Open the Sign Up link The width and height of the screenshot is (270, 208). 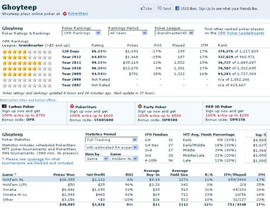click(x=204, y=8)
